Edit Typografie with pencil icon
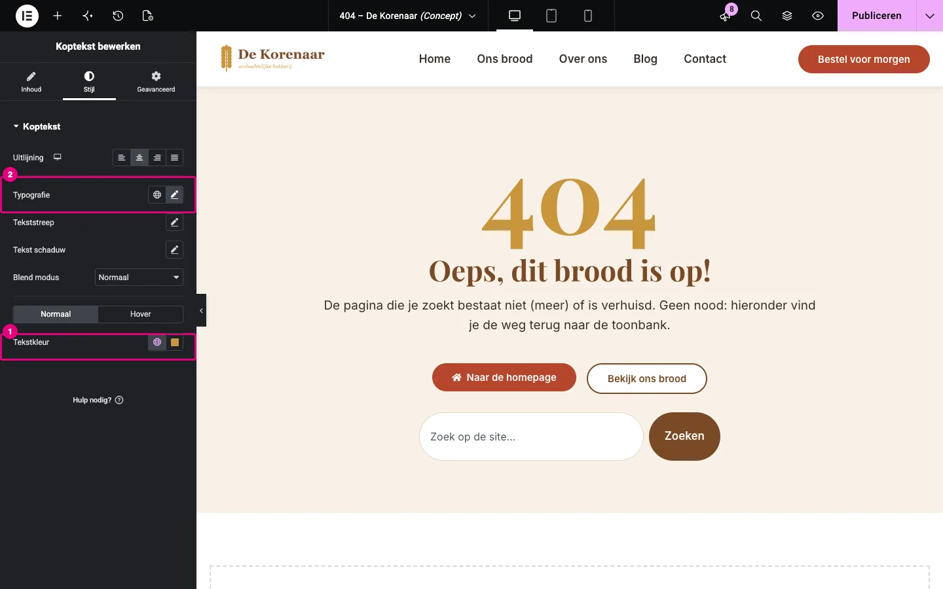This screenshot has width=943, height=589. pos(175,195)
